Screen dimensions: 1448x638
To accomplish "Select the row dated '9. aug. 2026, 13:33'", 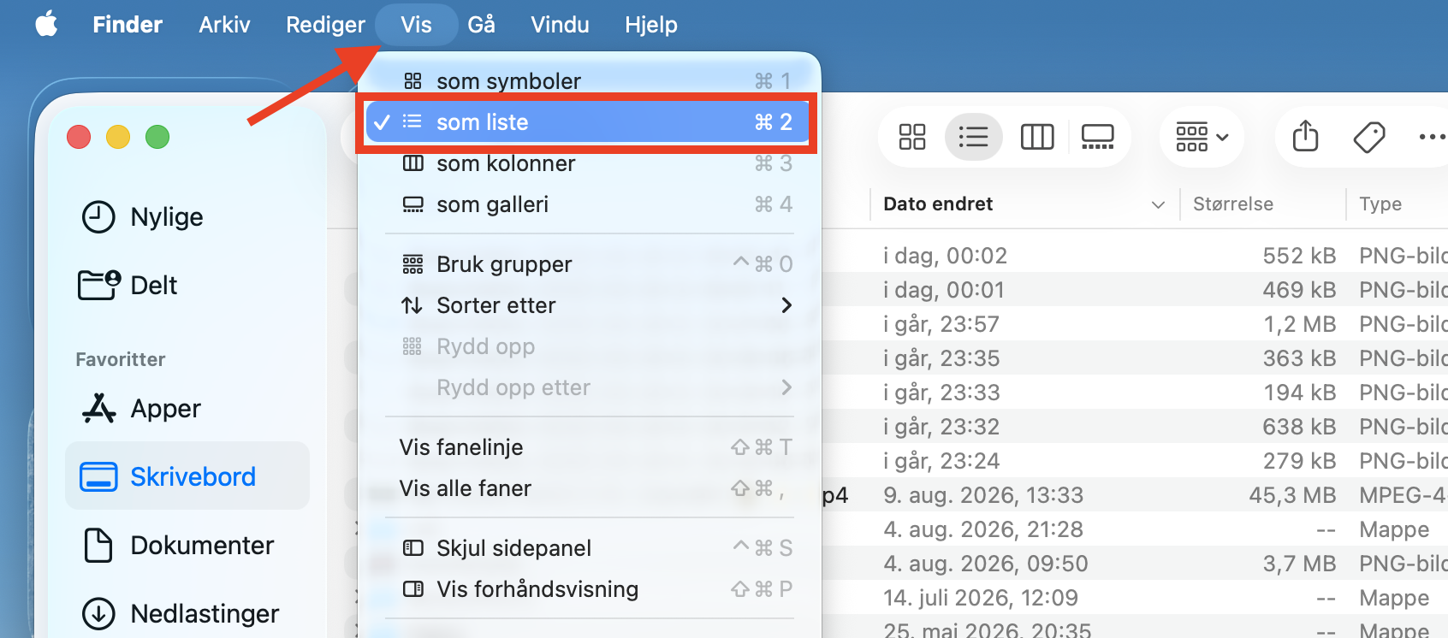I will click(x=1135, y=495).
